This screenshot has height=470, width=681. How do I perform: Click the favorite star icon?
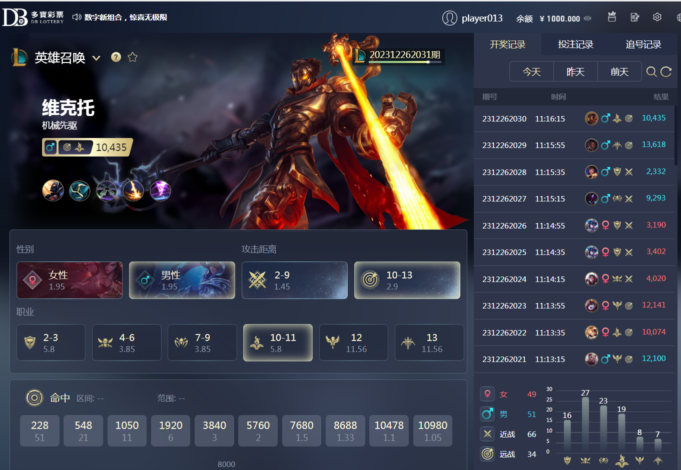coord(133,57)
